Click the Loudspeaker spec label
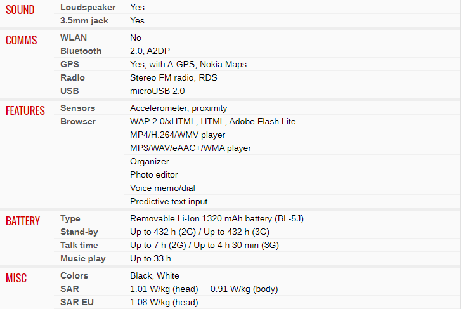The image size is (461, 309). point(88,7)
